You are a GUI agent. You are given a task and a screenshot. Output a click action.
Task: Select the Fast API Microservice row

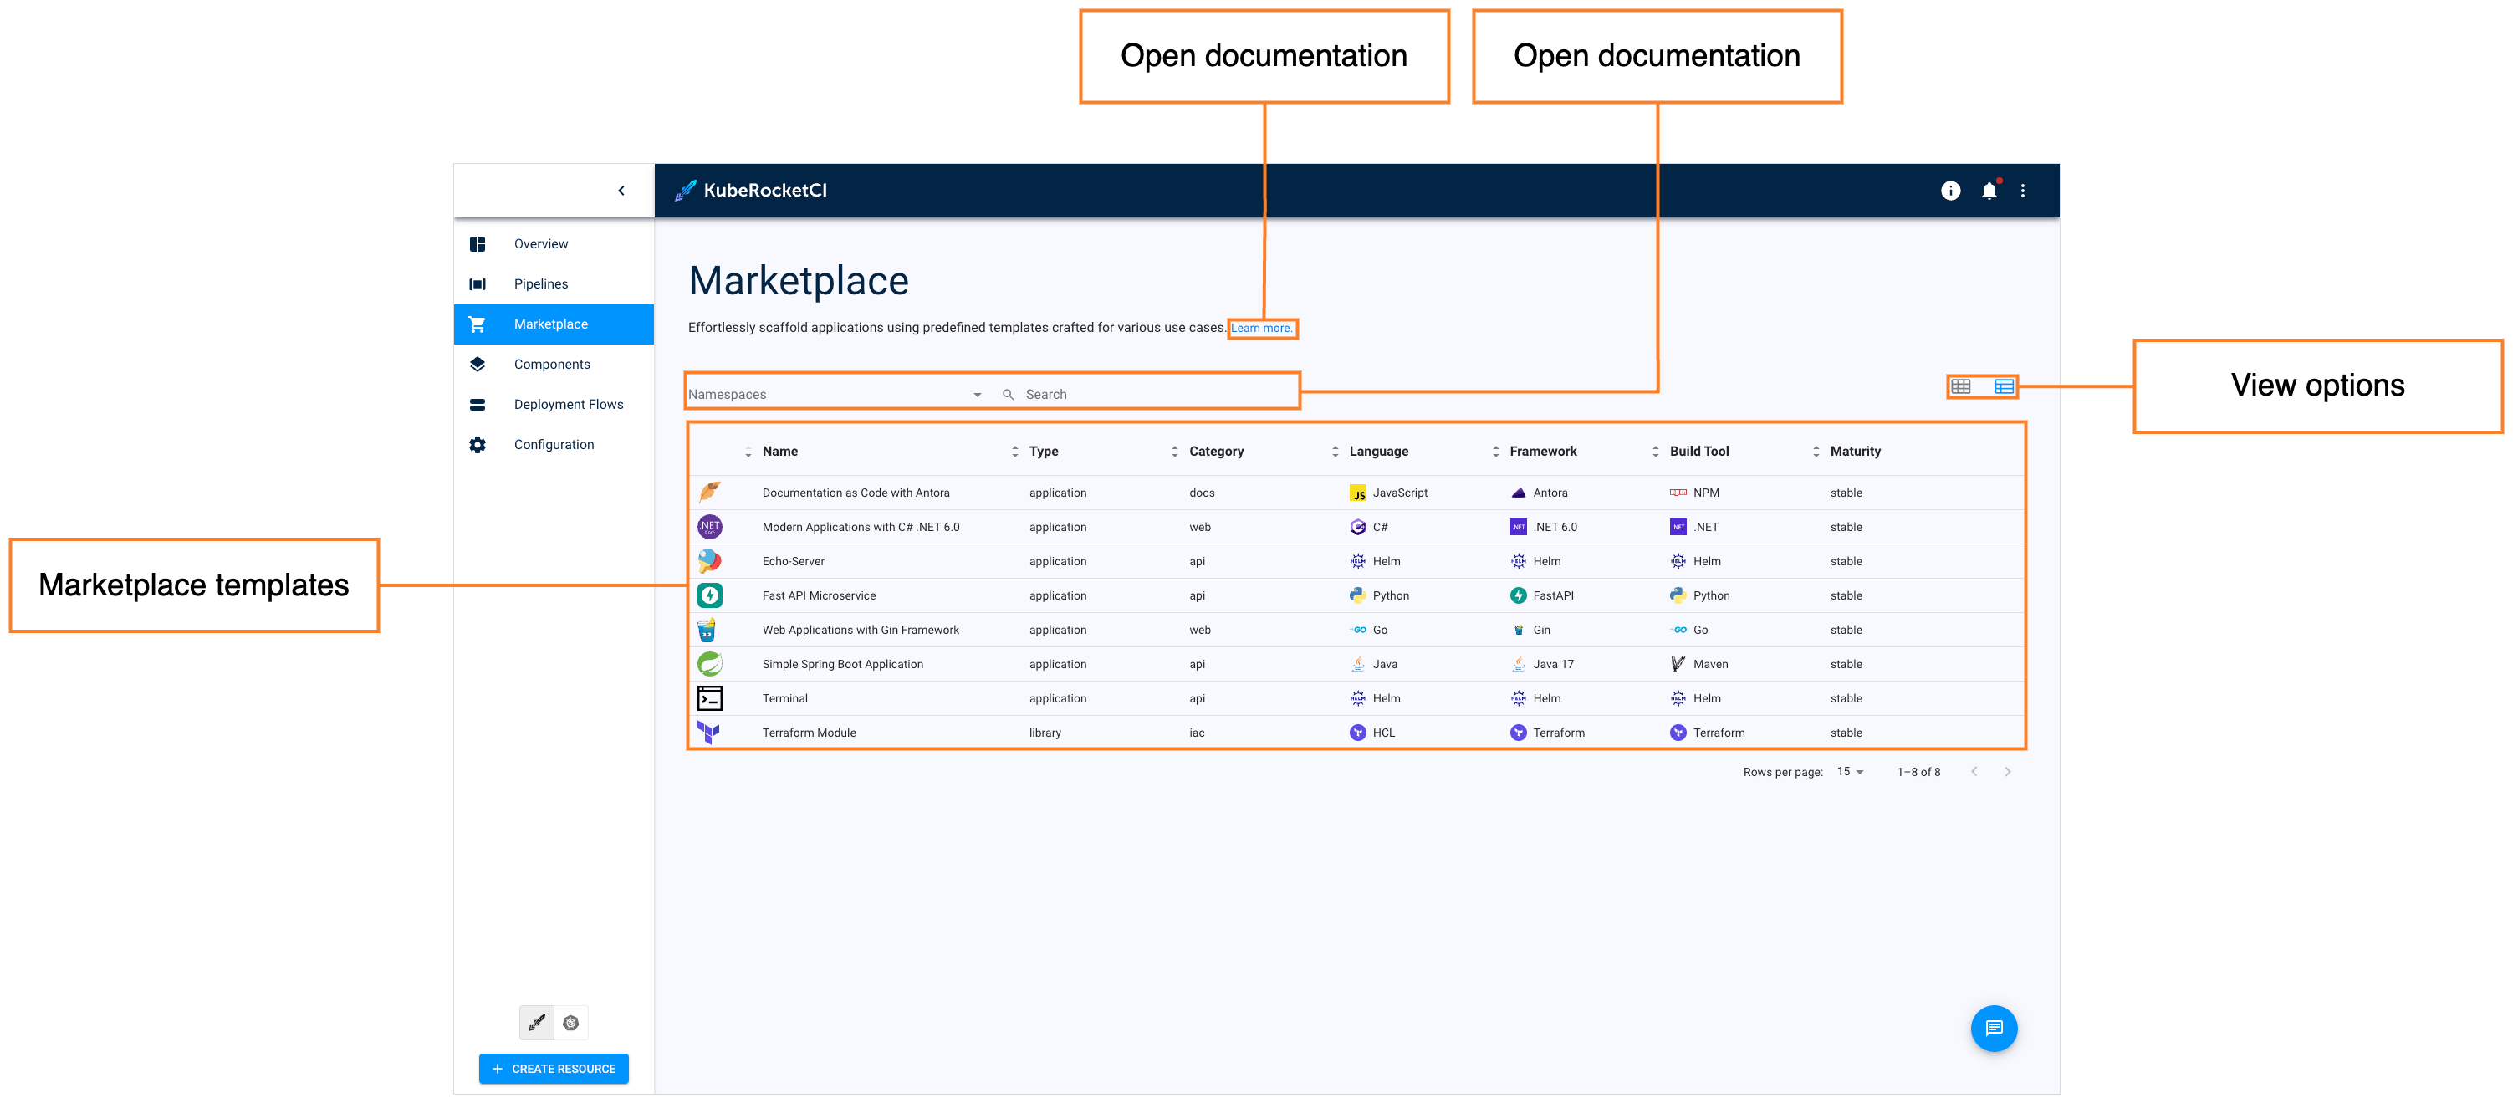(x=819, y=596)
